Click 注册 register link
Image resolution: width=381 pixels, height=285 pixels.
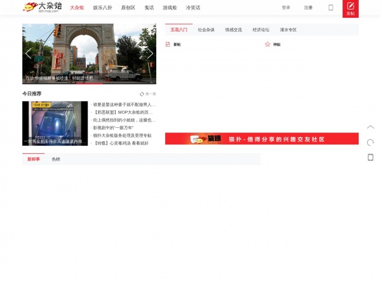coord(308,8)
